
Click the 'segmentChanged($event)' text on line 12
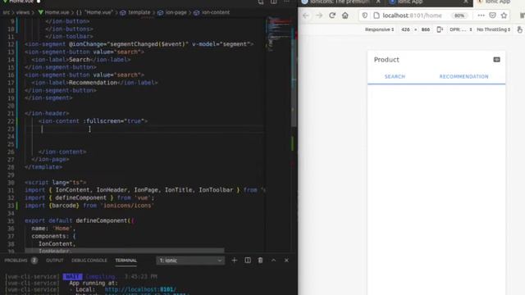click(148, 44)
